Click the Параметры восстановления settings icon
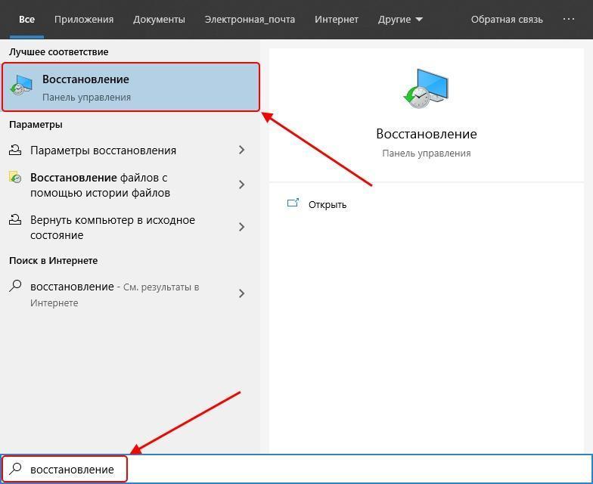Screen dimensions: 593x484 pos(15,150)
